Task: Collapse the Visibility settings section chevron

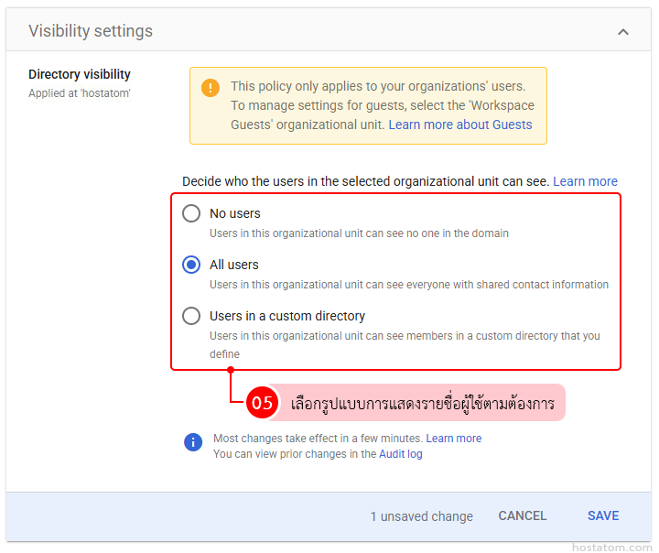Action: pyautogui.click(x=623, y=32)
